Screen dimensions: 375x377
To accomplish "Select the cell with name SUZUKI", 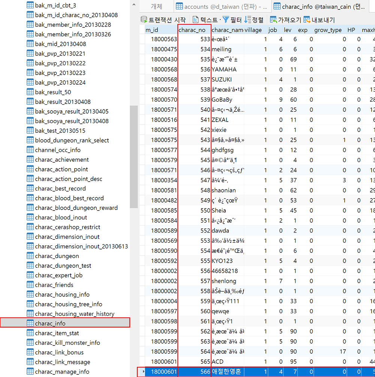I will tap(227, 80).
